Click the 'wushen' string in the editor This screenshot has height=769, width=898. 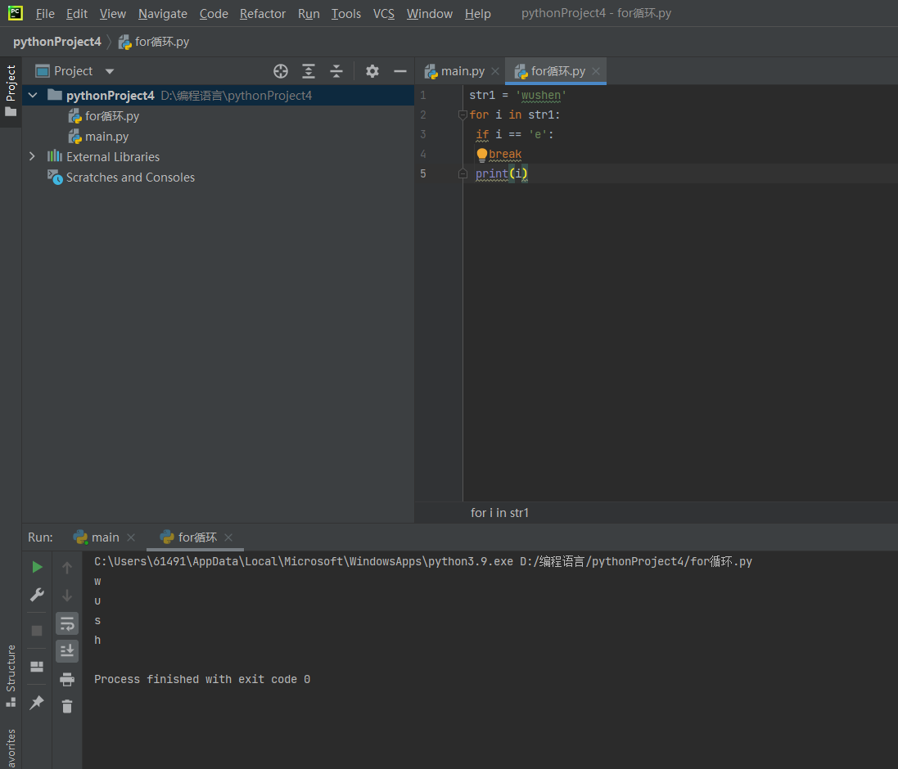(540, 96)
